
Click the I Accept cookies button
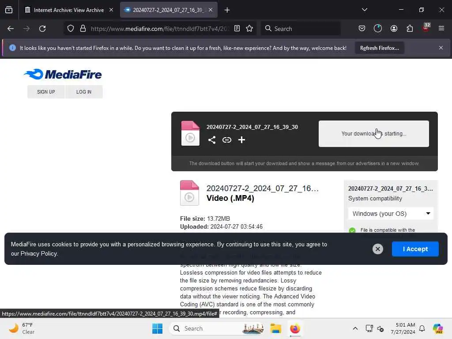point(415,249)
